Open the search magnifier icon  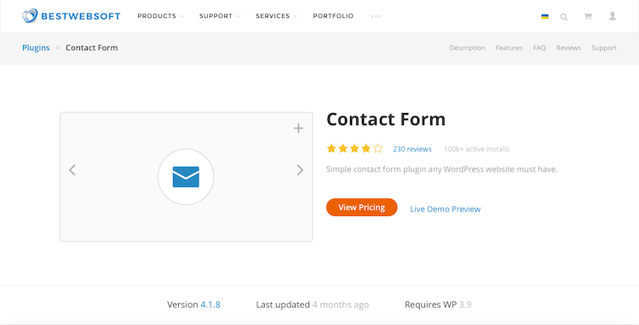coord(564,17)
